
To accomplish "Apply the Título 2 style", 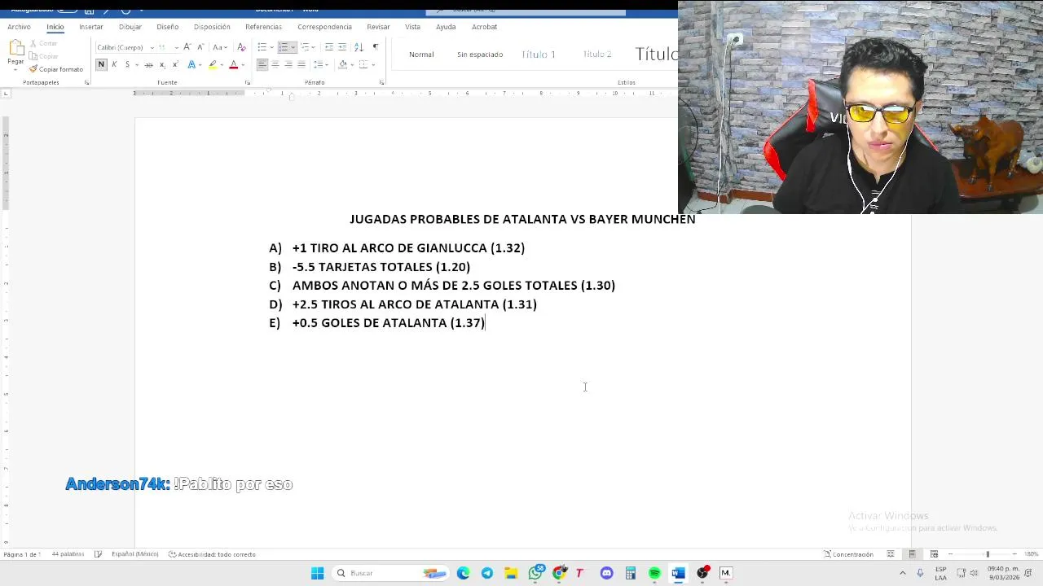I will tap(597, 55).
